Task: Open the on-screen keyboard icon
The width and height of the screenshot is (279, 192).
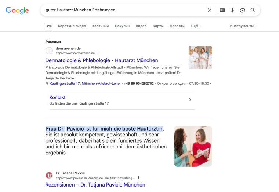Action: pos(222,10)
